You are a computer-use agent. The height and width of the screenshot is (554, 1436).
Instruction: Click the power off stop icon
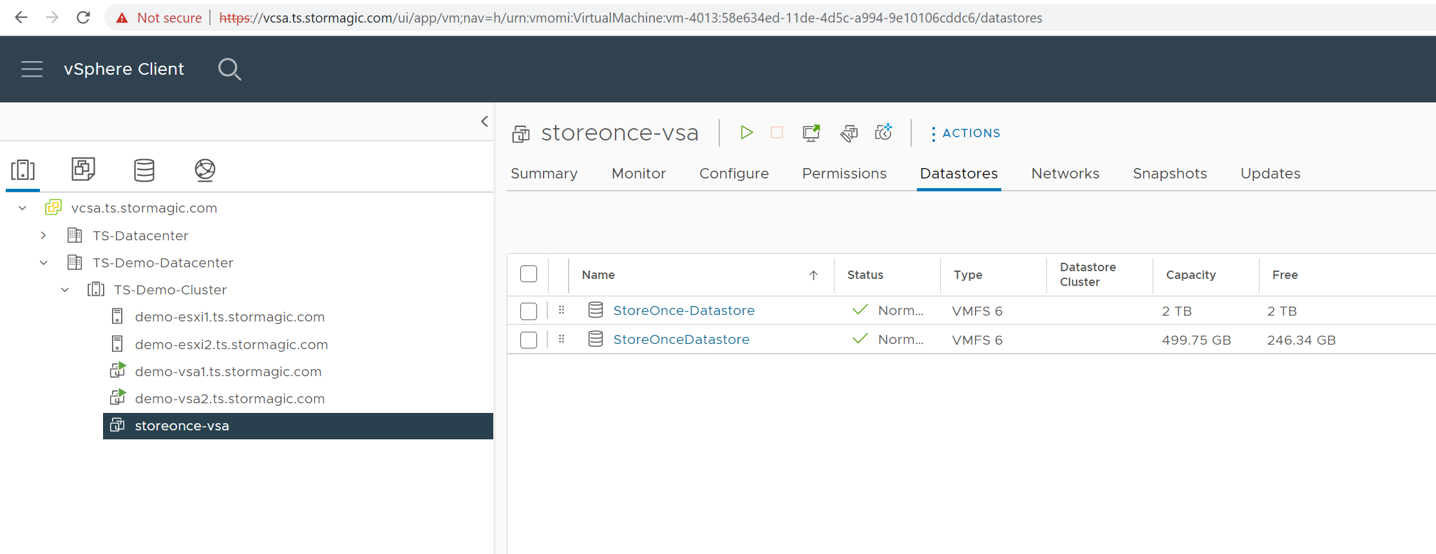pos(777,133)
